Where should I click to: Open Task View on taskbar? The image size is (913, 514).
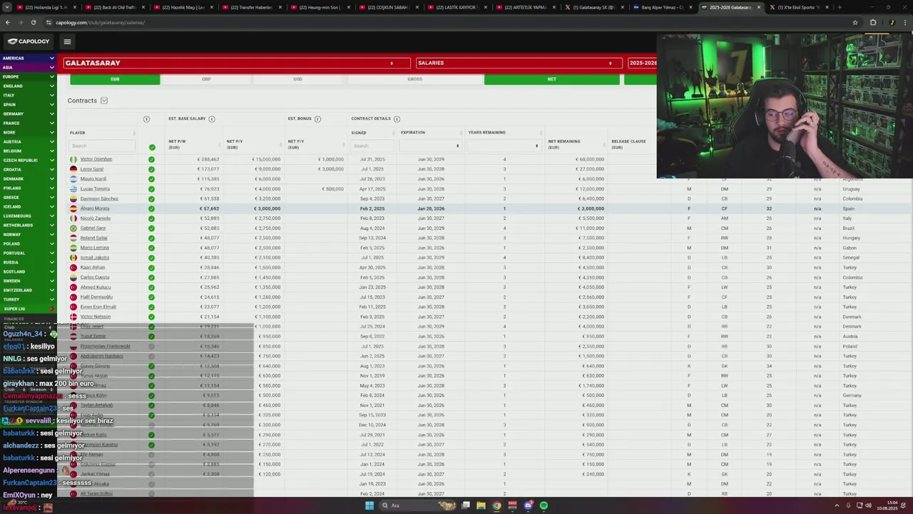(x=465, y=505)
